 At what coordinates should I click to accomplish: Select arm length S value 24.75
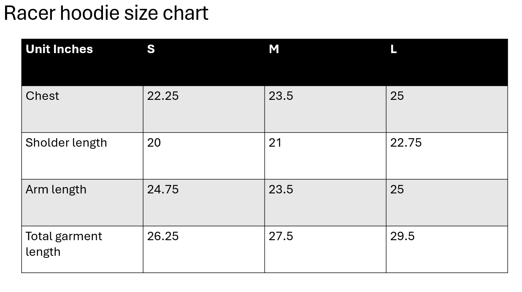point(163,190)
